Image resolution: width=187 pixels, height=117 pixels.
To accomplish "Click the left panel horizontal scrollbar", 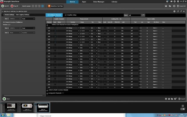I will [23, 96].
